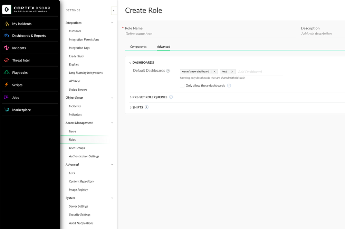Remove 'eynav's new dashboard' tag
Image resolution: width=345 pixels, height=229 pixels.
pyautogui.click(x=214, y=72)
